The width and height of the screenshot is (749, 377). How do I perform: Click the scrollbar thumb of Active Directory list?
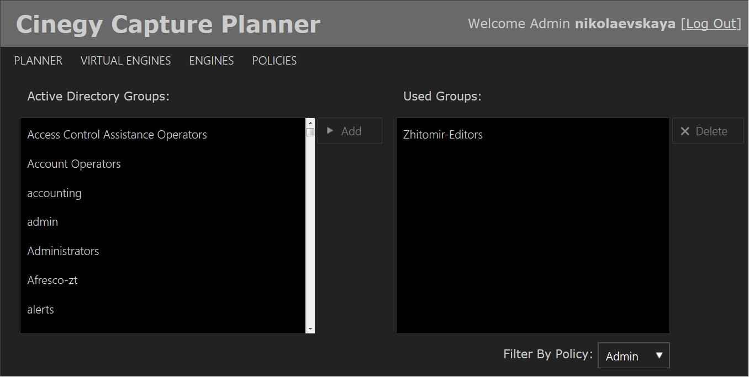pyautogui.click(x=310, y=132)
